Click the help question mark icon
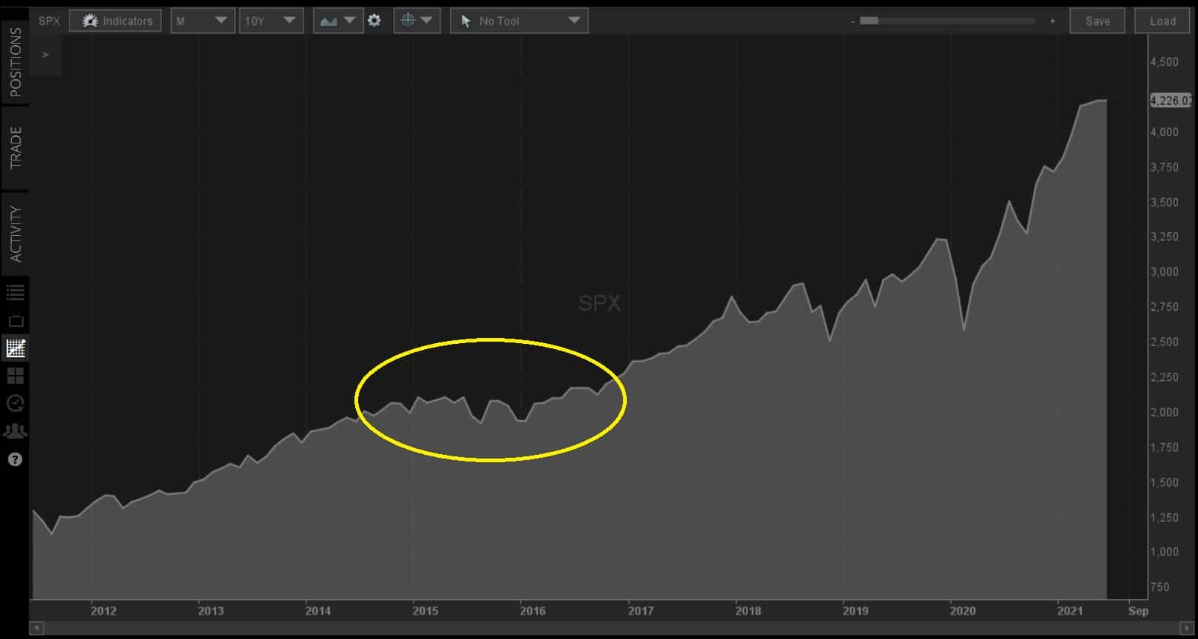 pos(15,460)
